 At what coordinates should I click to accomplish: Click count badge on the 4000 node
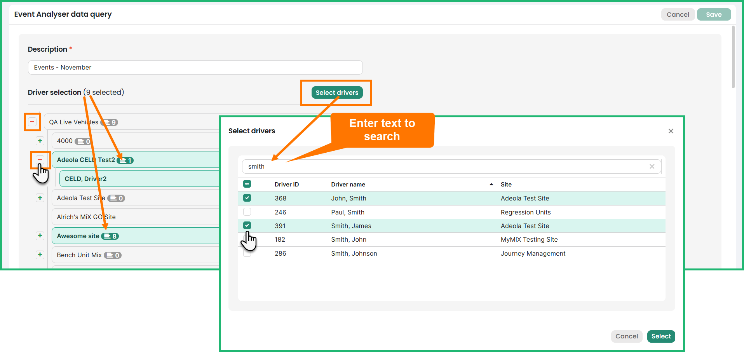pyautogui.click(x=83, y=141)
